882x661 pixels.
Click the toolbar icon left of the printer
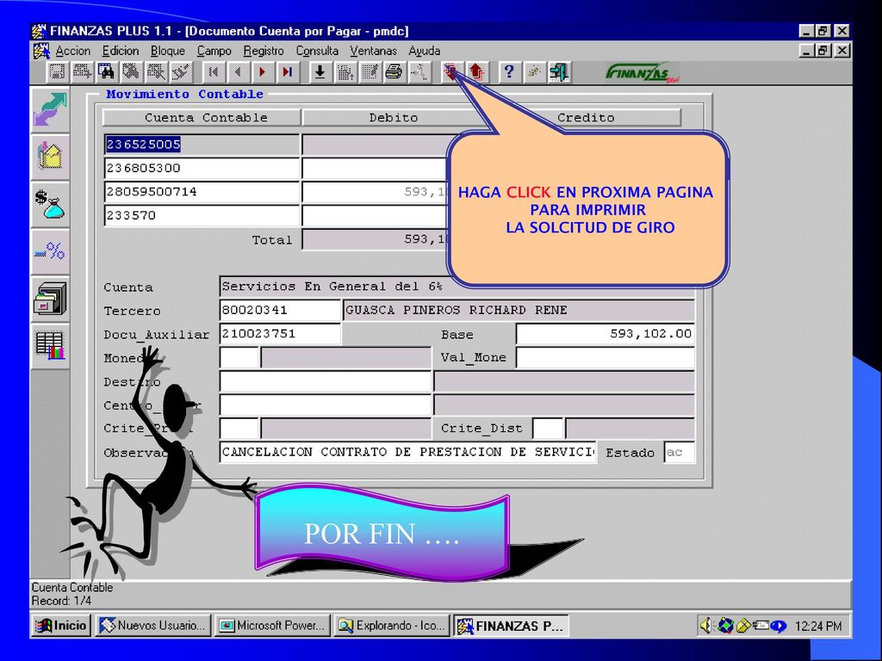370,72
